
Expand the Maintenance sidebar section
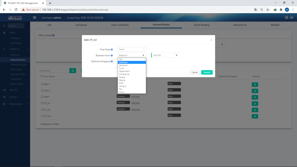point(15,104)
